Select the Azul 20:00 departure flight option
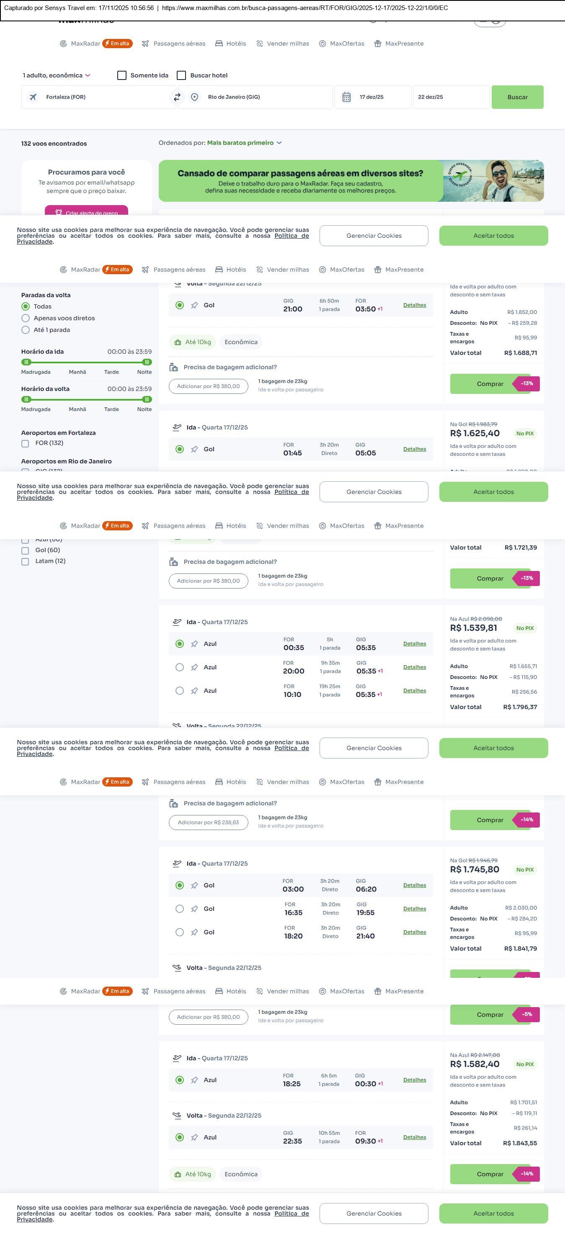Image resolution: width=565 pixels, height=1234 pixels. pos(180,667)
